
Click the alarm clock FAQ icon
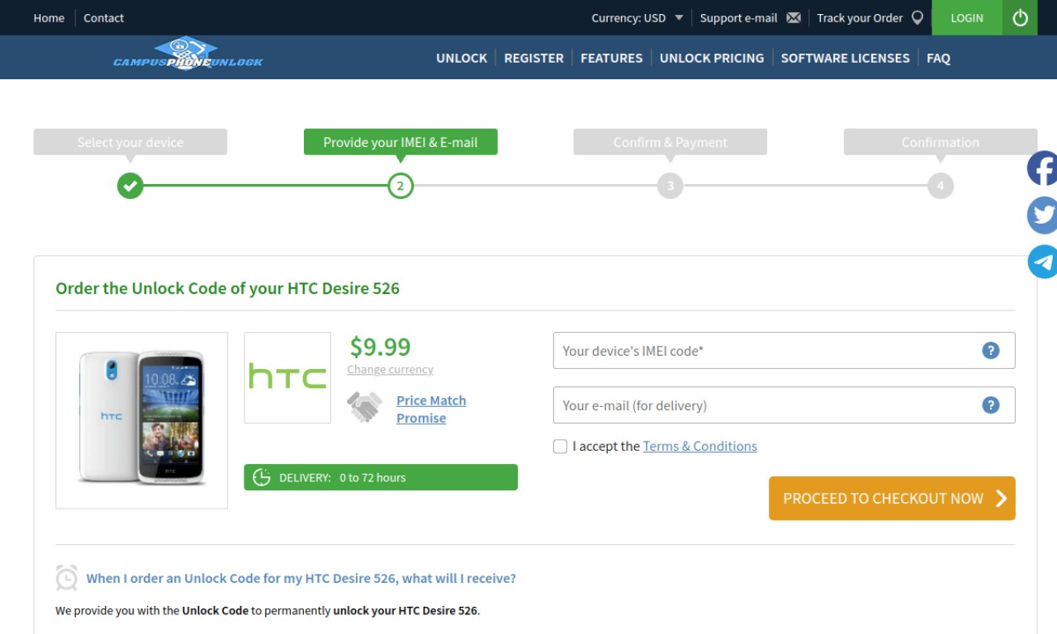(67, 578)
